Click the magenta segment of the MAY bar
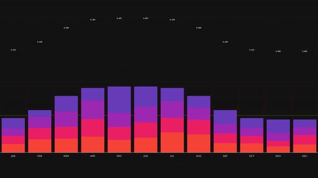The image size is (318, 178). 119,120
